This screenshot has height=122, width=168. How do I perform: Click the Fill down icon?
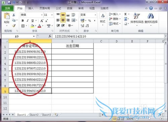126,19
